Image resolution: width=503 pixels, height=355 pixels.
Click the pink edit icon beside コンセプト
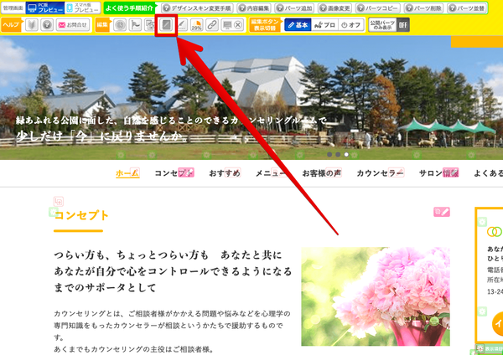click(442, 212)
